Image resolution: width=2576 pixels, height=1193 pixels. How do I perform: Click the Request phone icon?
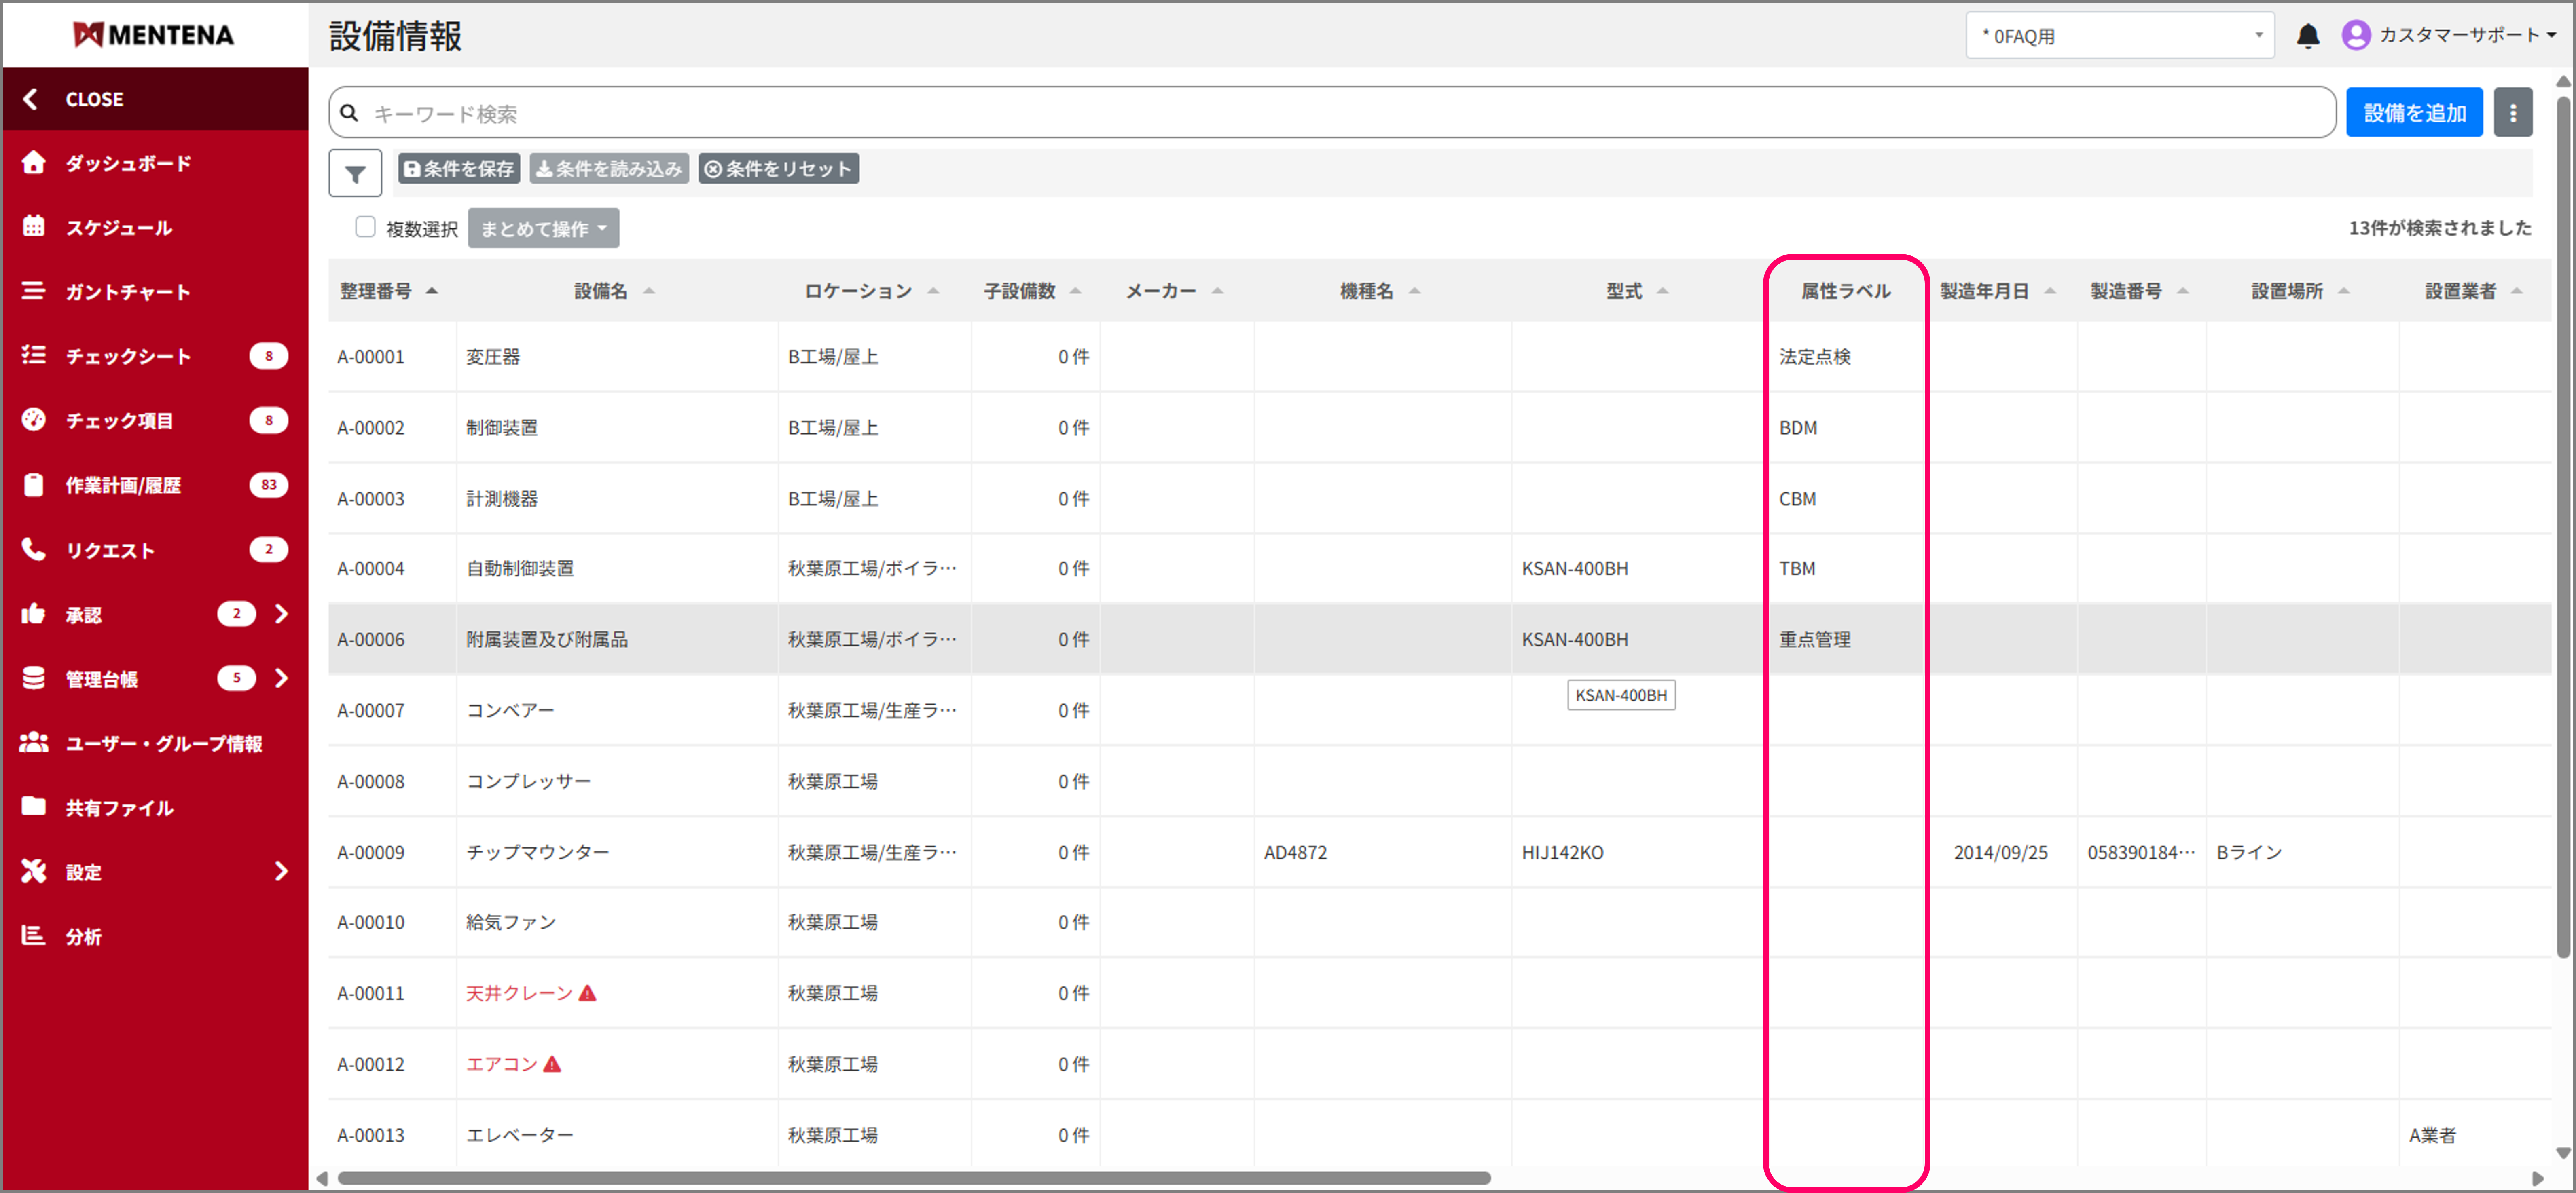(x=34, y=549)
